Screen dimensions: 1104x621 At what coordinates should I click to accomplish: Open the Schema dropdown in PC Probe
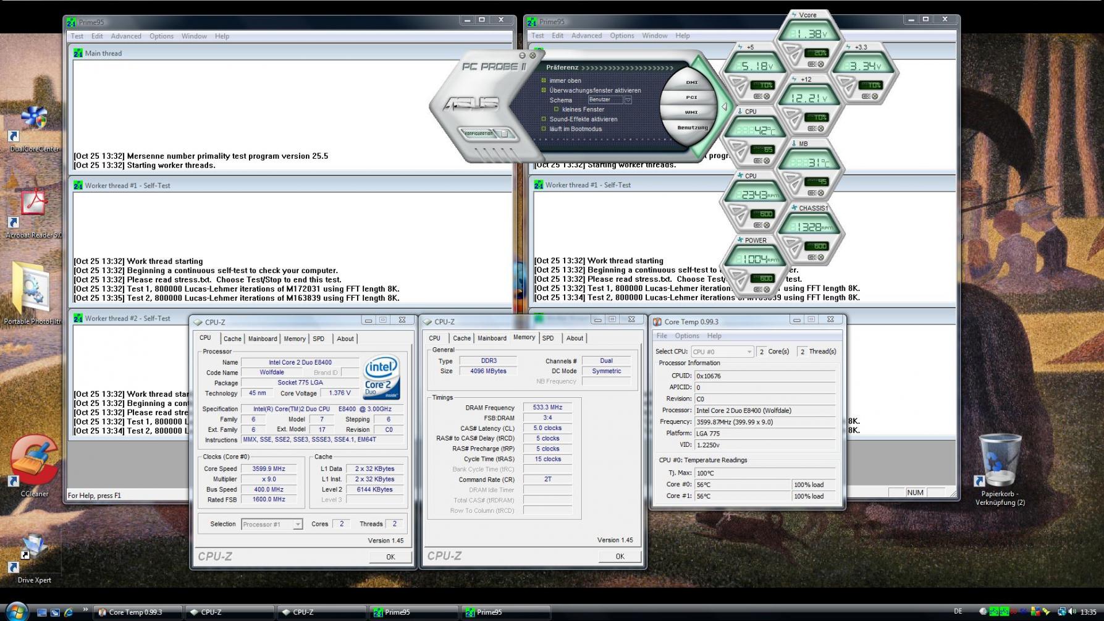click(628, 99)
